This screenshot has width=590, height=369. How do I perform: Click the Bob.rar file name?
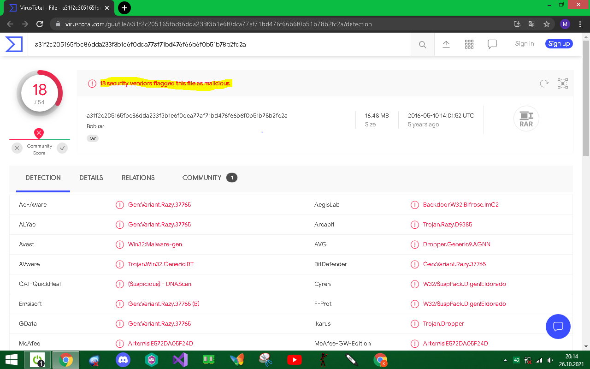point(95,126)
